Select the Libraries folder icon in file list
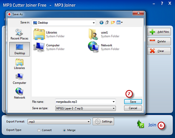175x138 pixels. point(39,34)
